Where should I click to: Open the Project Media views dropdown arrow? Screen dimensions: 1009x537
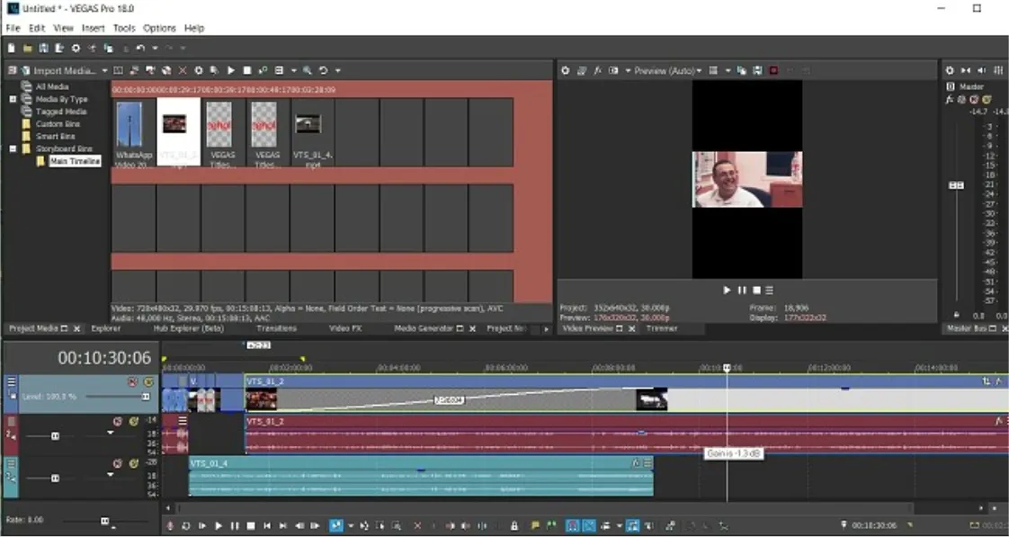pyautogui.click(x=294, y=71)
